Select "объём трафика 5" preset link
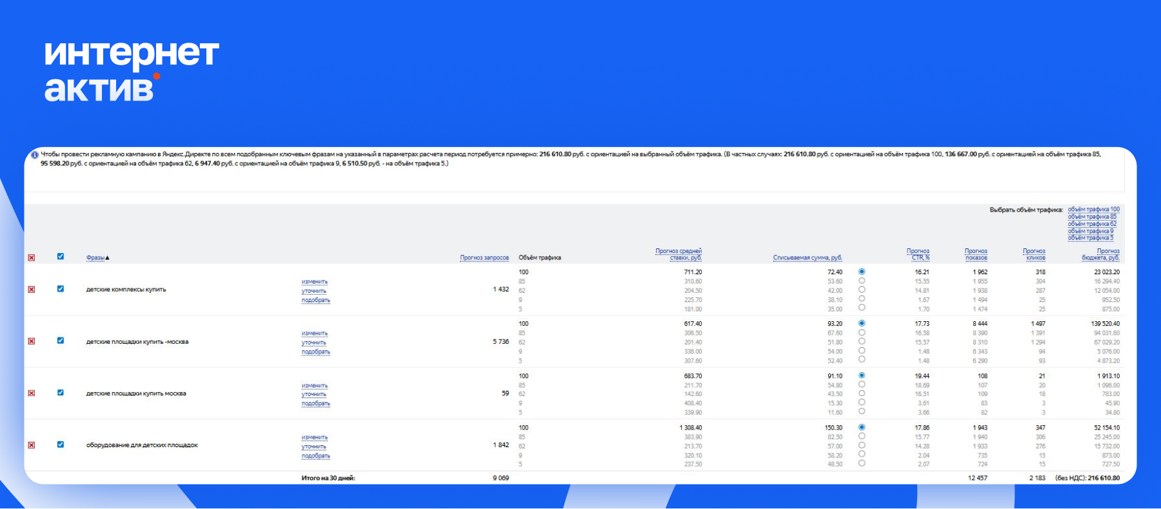Screen dimensions: 1161x509 point(1090,238)
